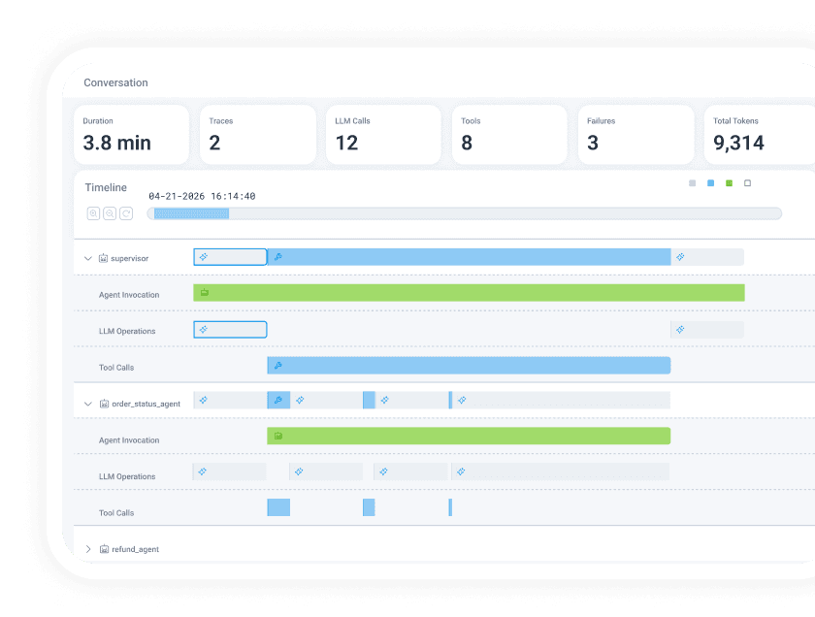
Task: Select the thin third order_status_agent Tool Calls block
Action: (450, 507)
